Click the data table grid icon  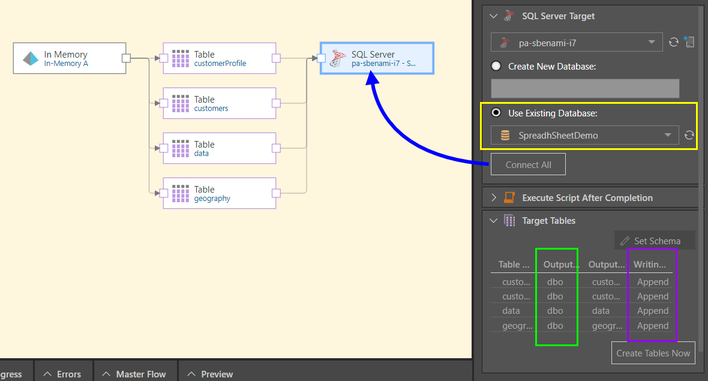pyautogui.click(x=181, y=148)
